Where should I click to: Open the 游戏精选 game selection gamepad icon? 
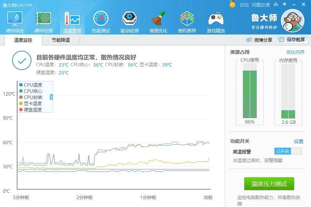(x=215, y=21)
